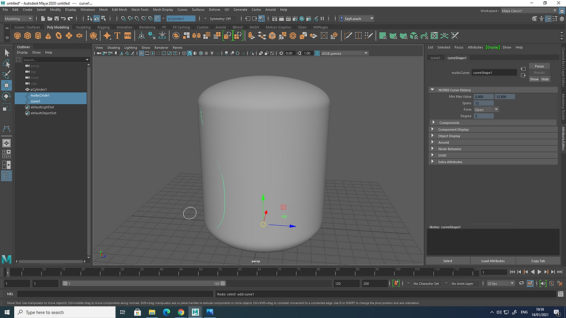This screenshot has height=318, width=566.
Task: Open the Modeling menu set dropdown
Action: [19, 19]
